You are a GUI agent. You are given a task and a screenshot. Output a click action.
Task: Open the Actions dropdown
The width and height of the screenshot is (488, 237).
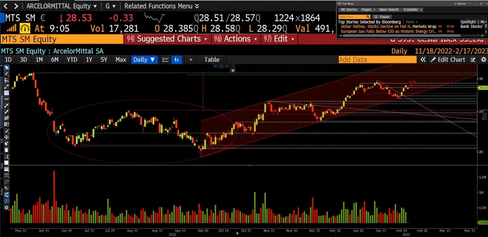235,39
